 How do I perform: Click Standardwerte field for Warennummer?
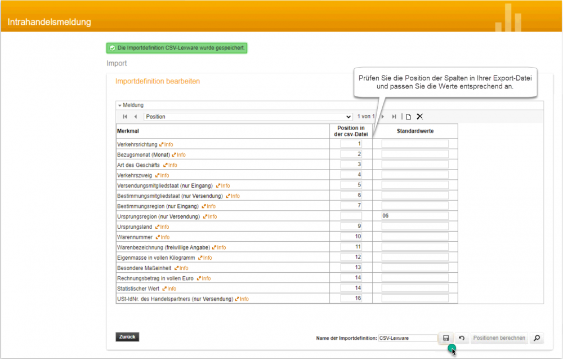click(x=415, y=237)
